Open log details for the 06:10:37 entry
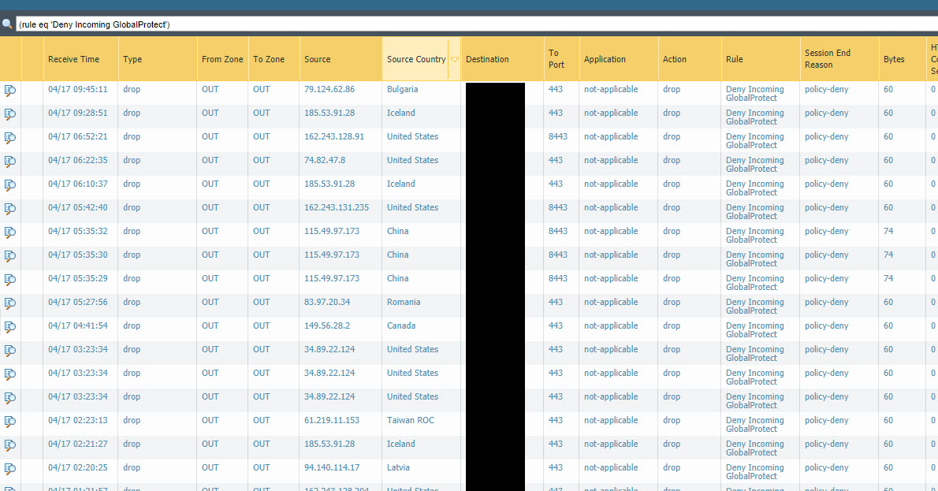 (x=10, y=184)
